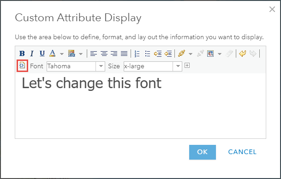Click the Size field showing x-large
Viewport: 281px width, 179px height.
148,66
